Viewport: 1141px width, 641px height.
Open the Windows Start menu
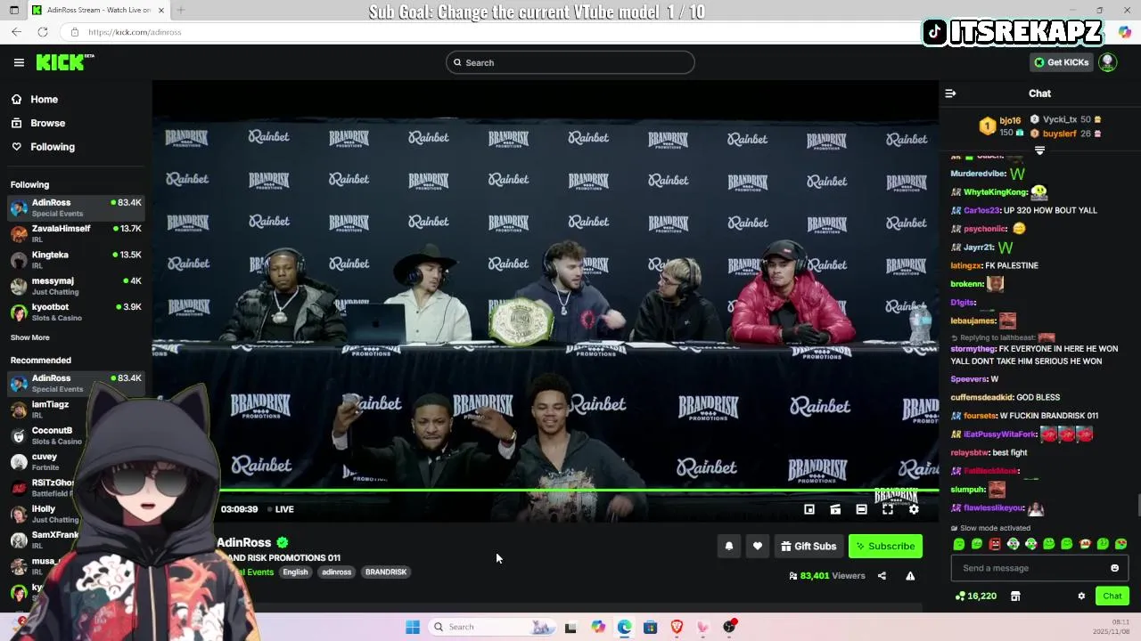pos(413,627)
